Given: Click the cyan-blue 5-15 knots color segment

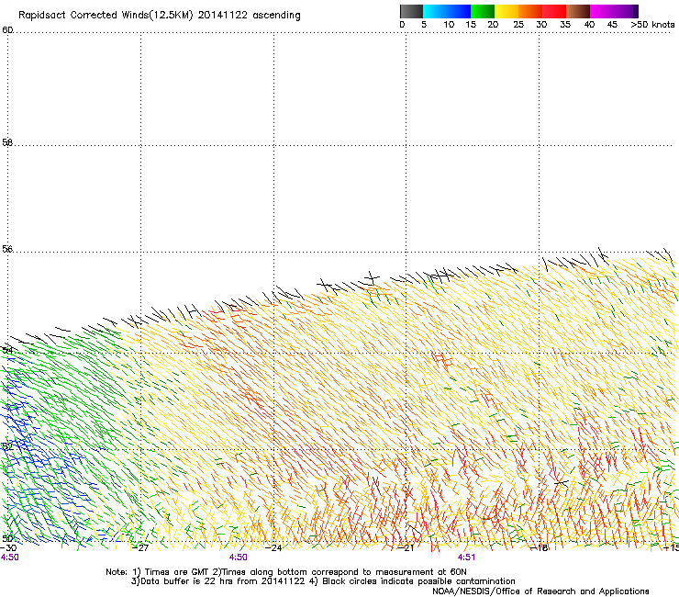Looking at the screenshot, I should click(447, 11).
